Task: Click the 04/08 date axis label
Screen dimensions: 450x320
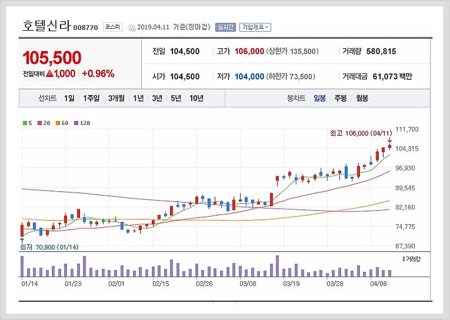Action: [378, 284]
